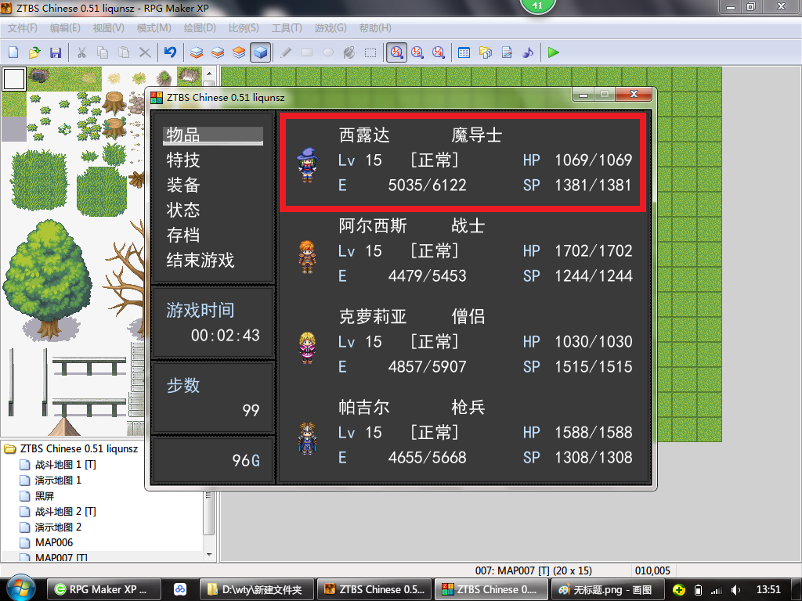802x601 pixels.
Task: Open the Sound Test icon
Action: click(x=528, y=52)
